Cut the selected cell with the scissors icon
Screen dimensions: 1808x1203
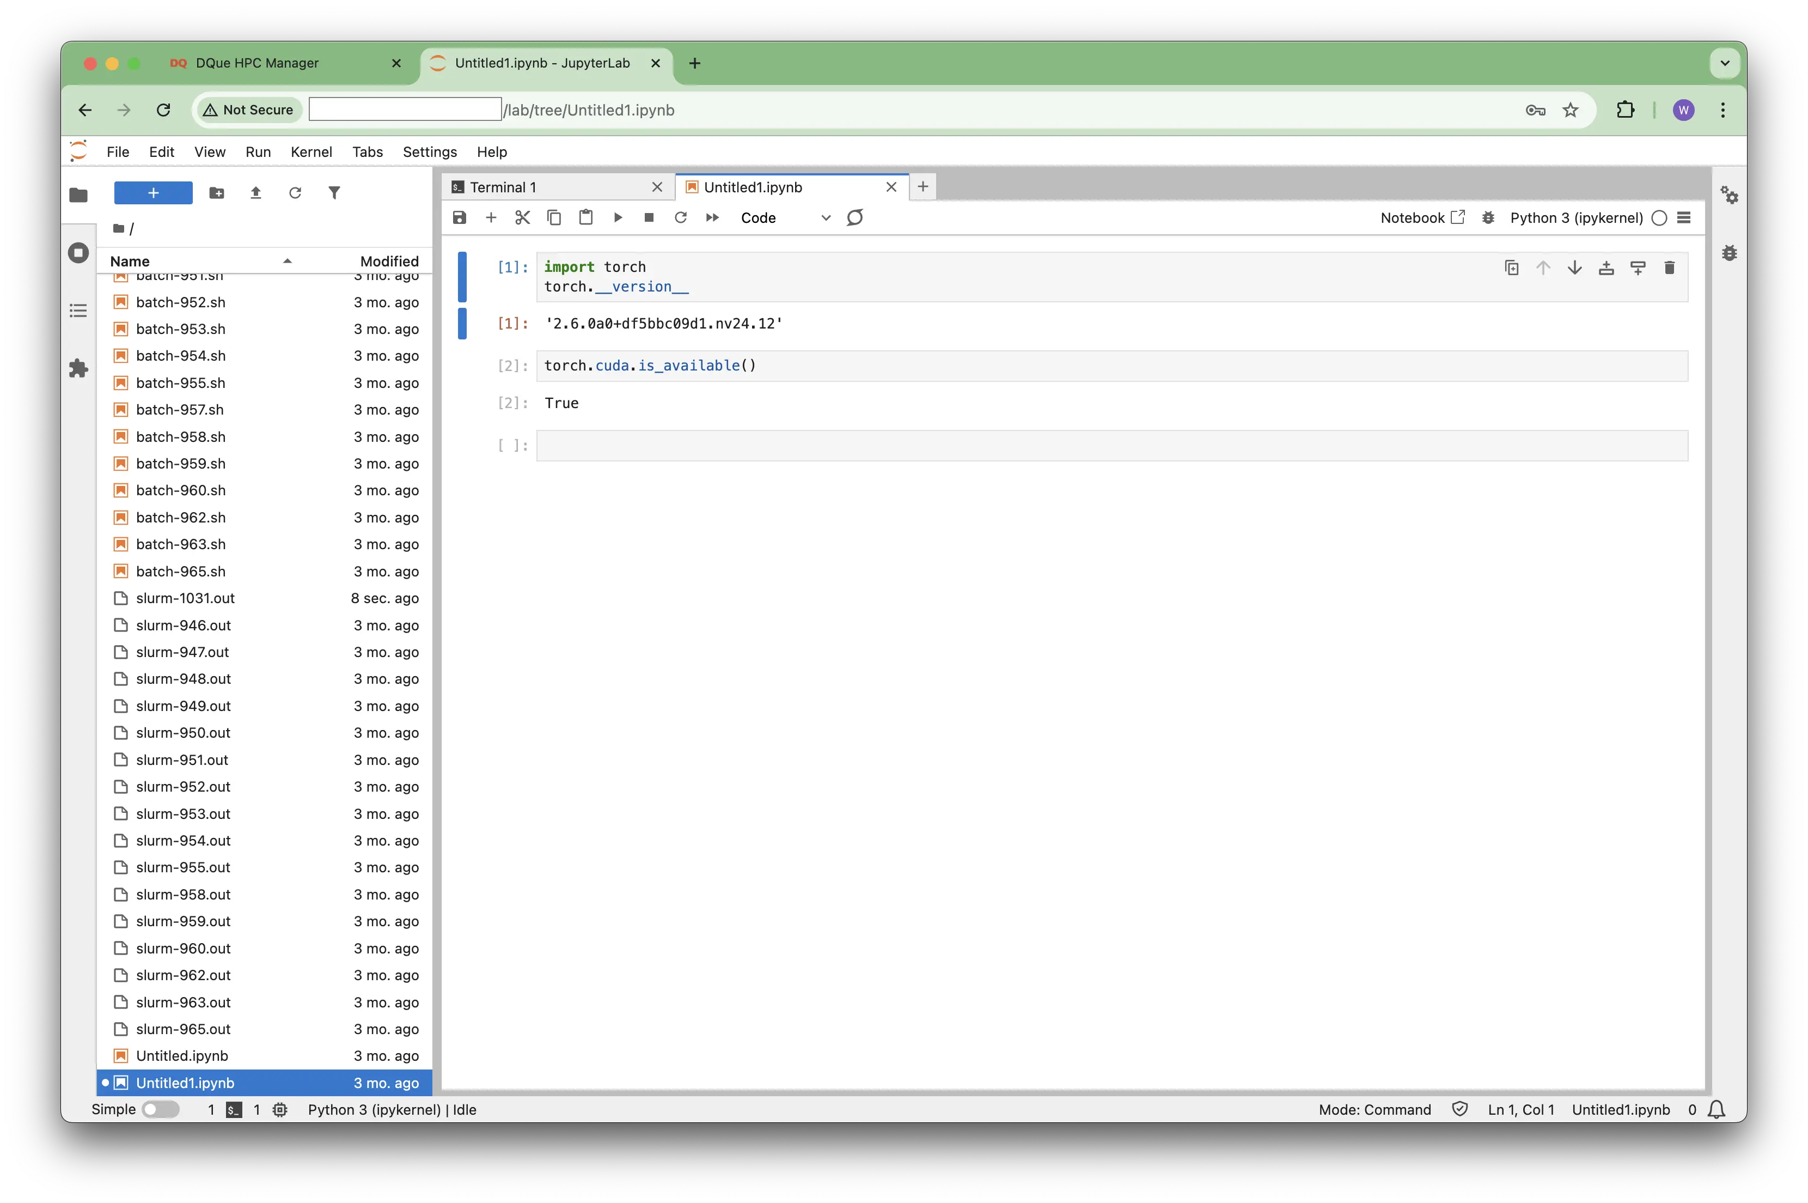pyautogui.click(x=523, y=218)
